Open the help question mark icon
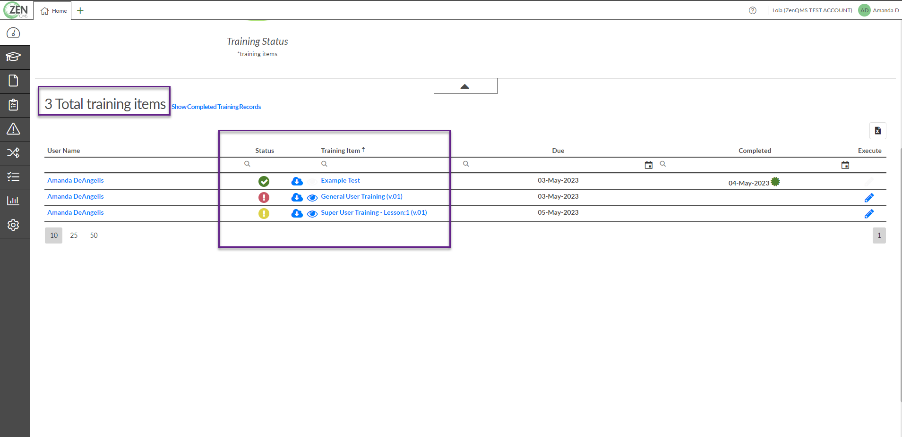The height and width of the screenshot is (437, 902). coord(753,10)
